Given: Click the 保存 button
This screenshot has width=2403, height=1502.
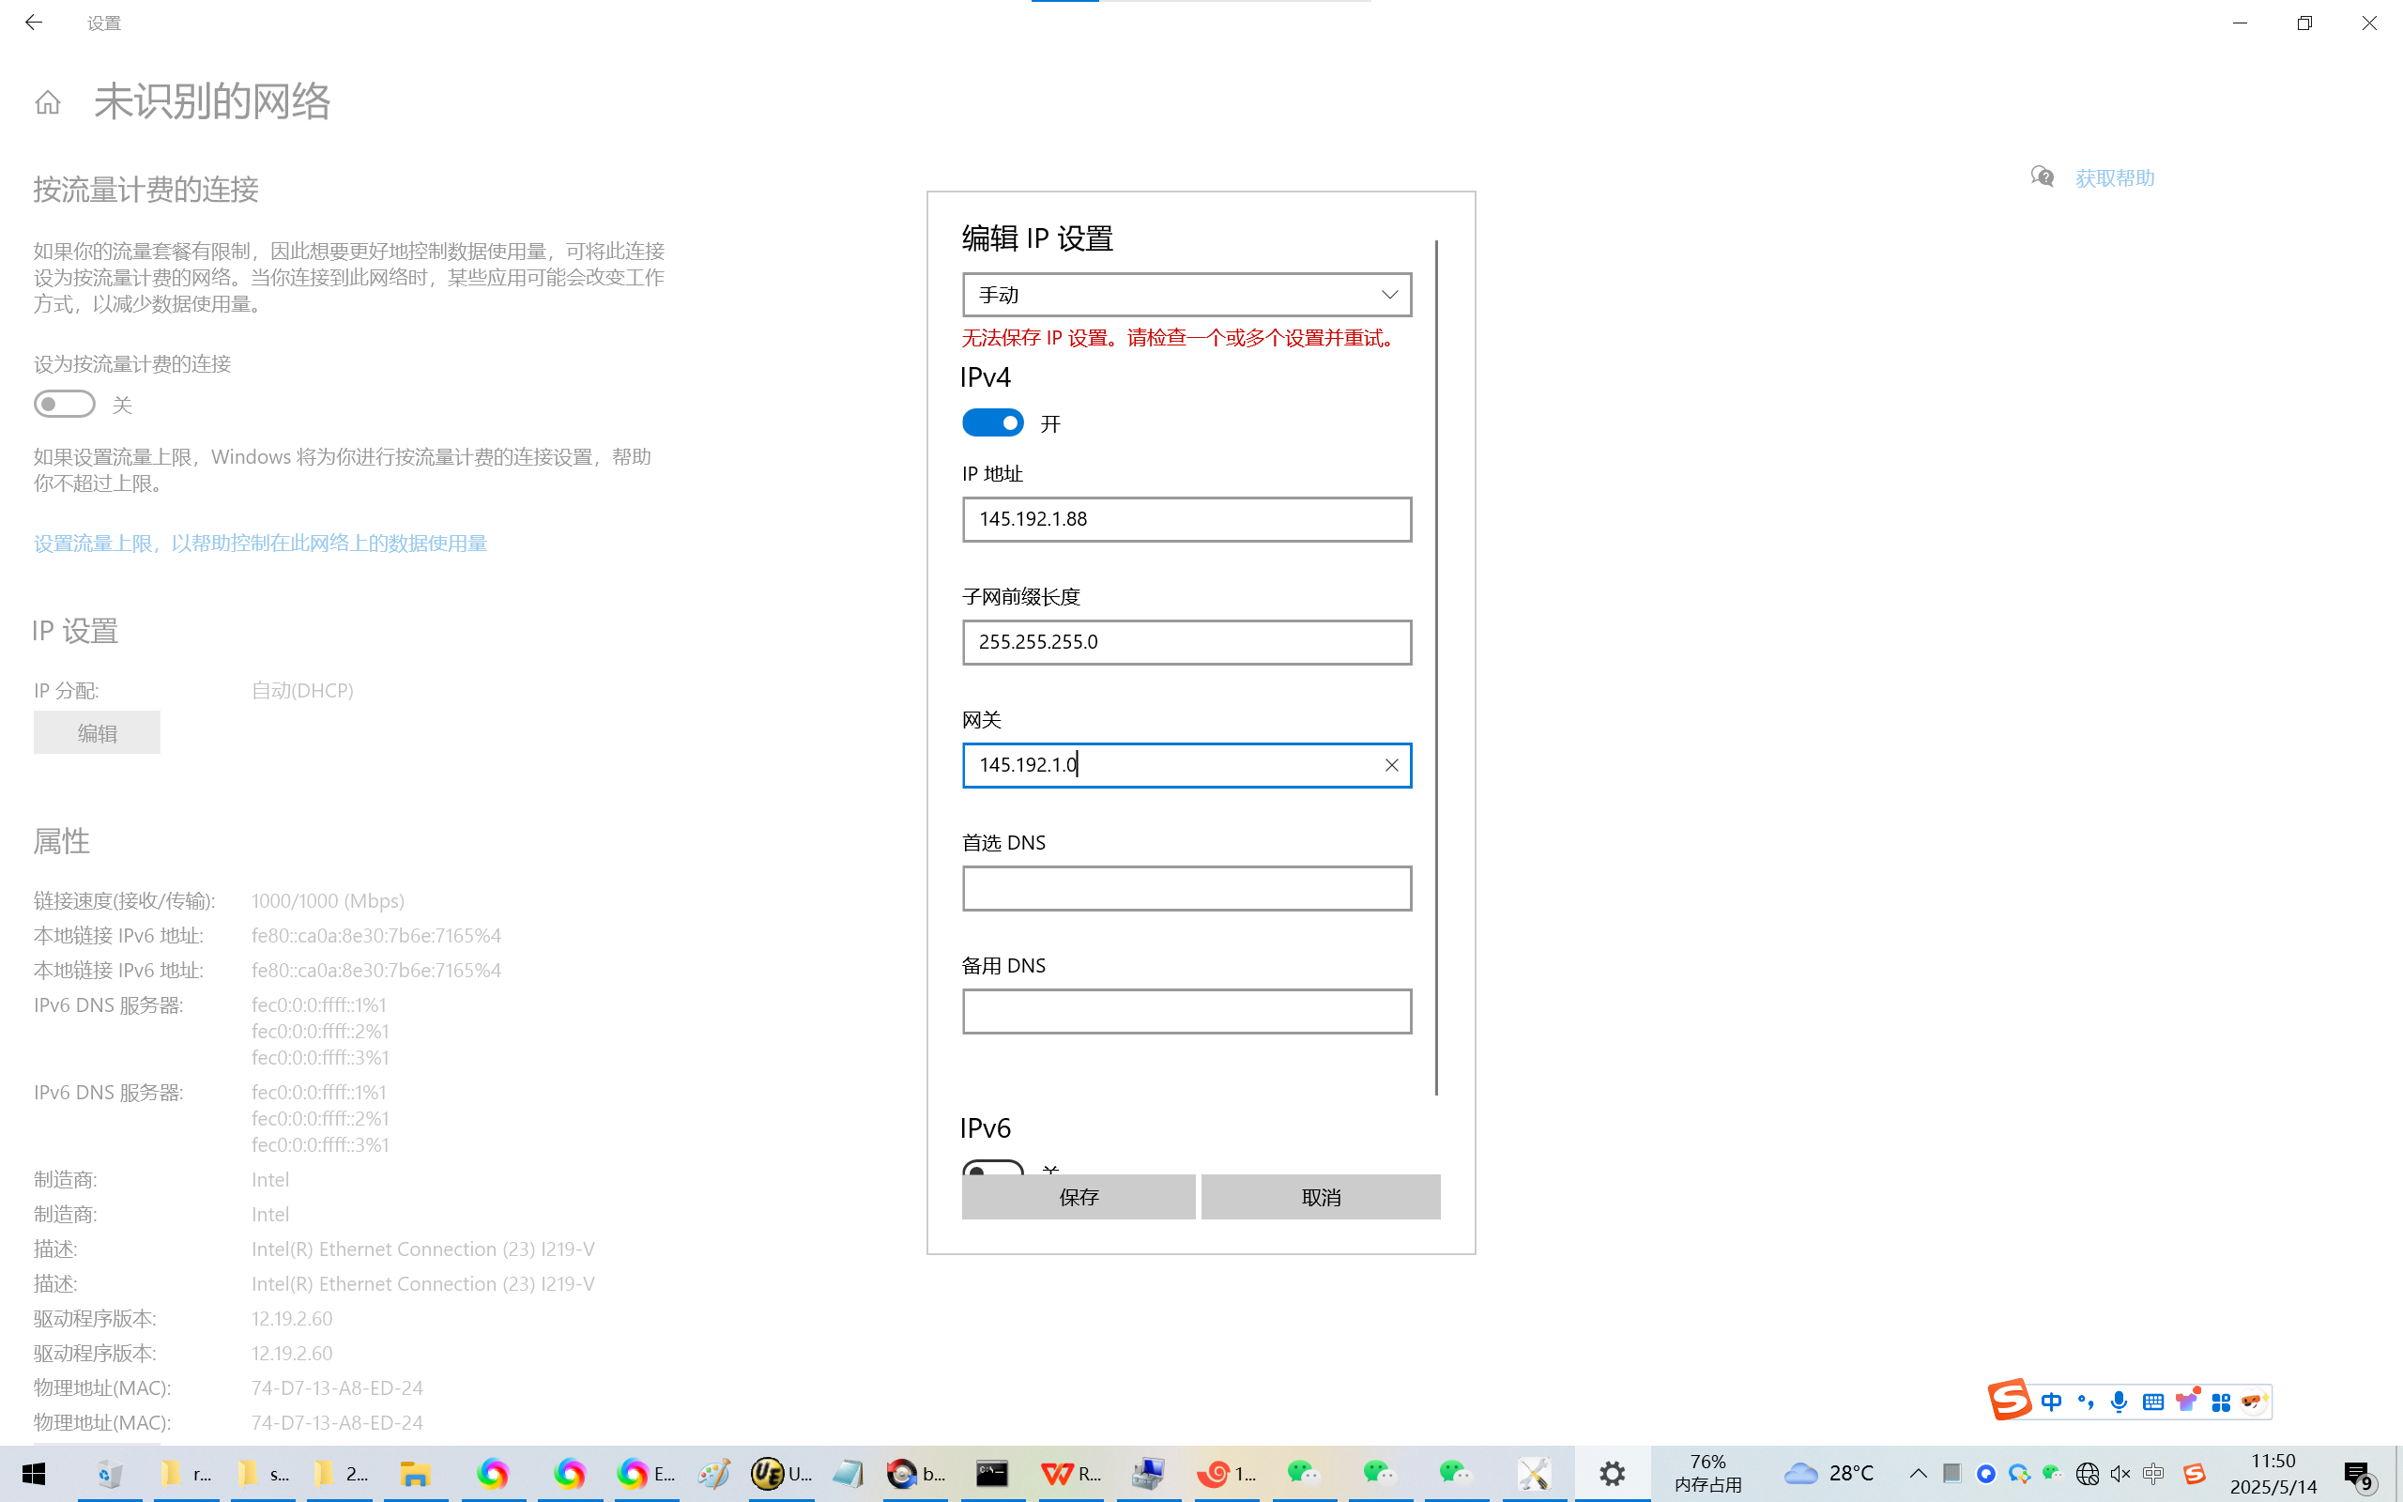Looking at the screenshot, I should (1079, 1197).
